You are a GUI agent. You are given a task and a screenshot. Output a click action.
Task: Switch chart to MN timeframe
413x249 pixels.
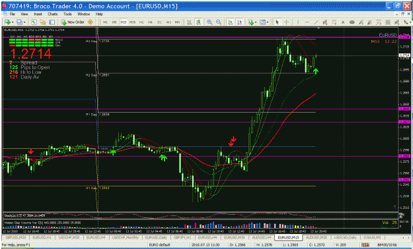tap(177, 22)
